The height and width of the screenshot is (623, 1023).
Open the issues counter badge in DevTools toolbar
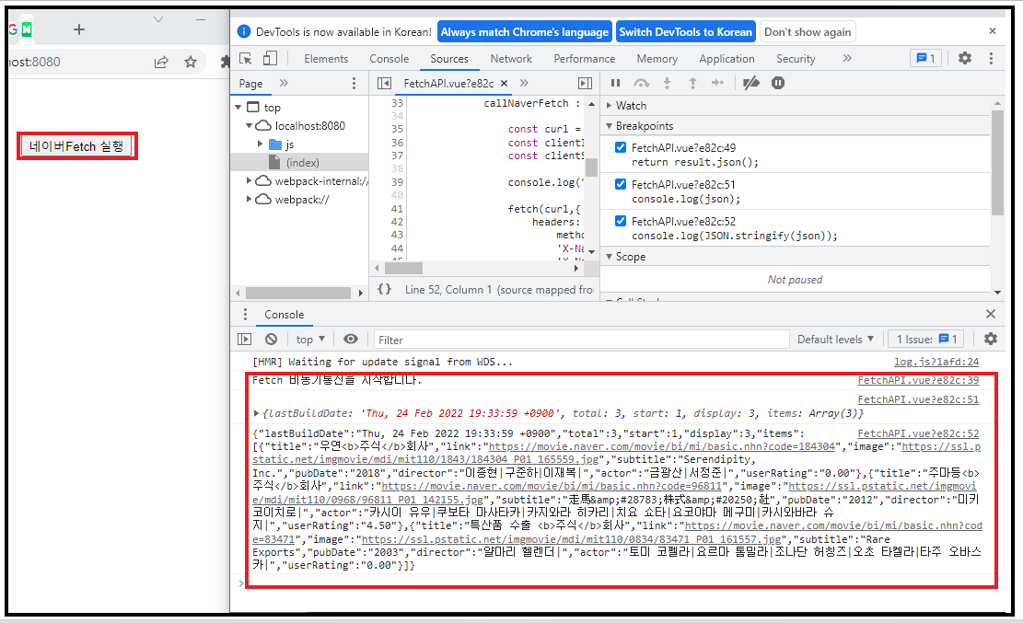coord(925,58)
